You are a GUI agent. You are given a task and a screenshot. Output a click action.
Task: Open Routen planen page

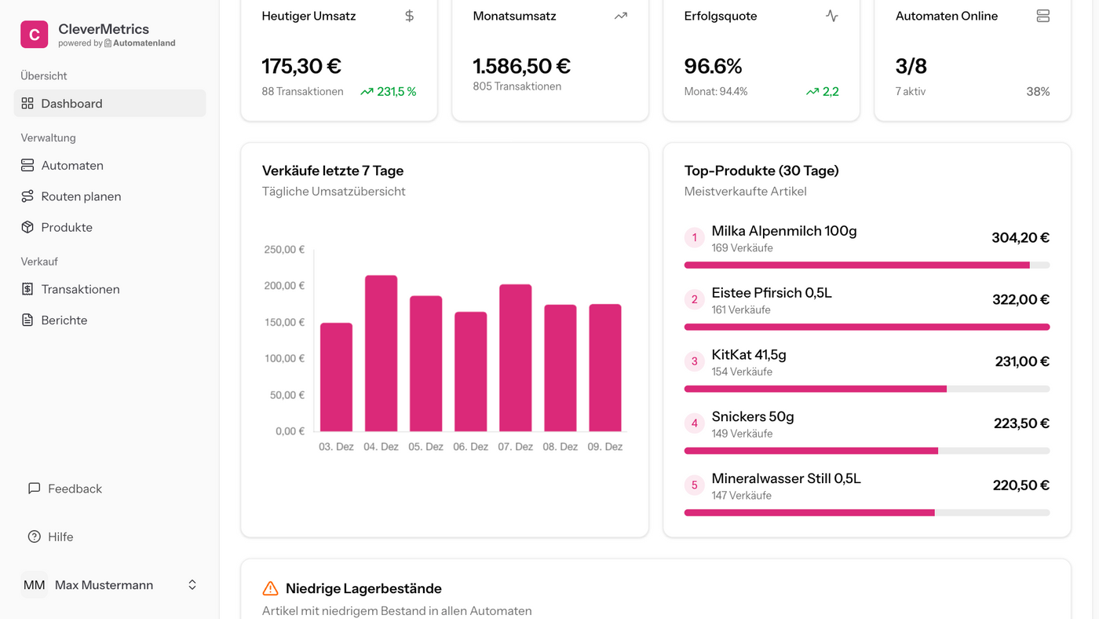pos(110,196)
